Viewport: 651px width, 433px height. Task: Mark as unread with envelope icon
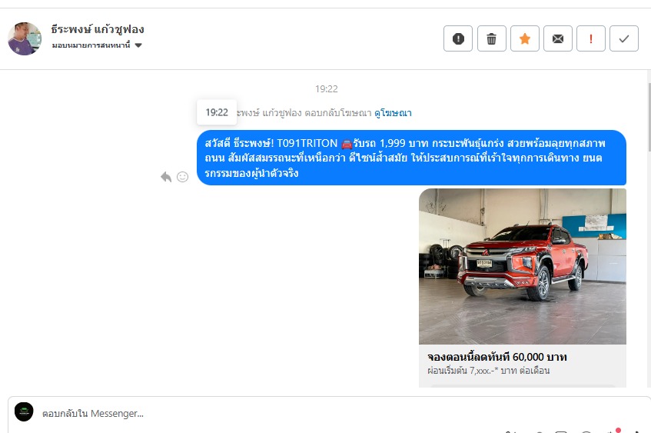pyautogui.click(x=558, y=38)
